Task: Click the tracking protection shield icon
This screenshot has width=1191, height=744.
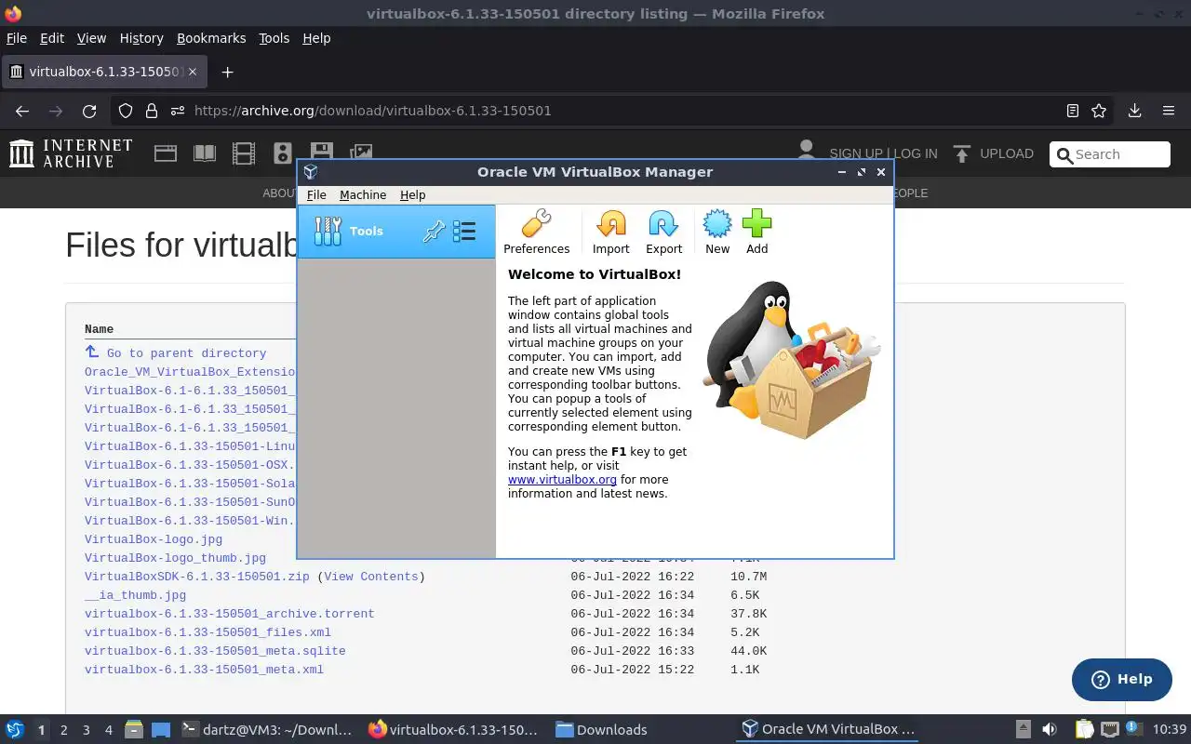Action: [125, 111]
